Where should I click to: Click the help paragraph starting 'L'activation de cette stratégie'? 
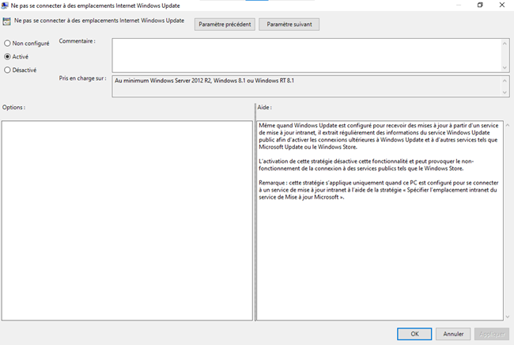pyautogui.click(x=366, y=165)
